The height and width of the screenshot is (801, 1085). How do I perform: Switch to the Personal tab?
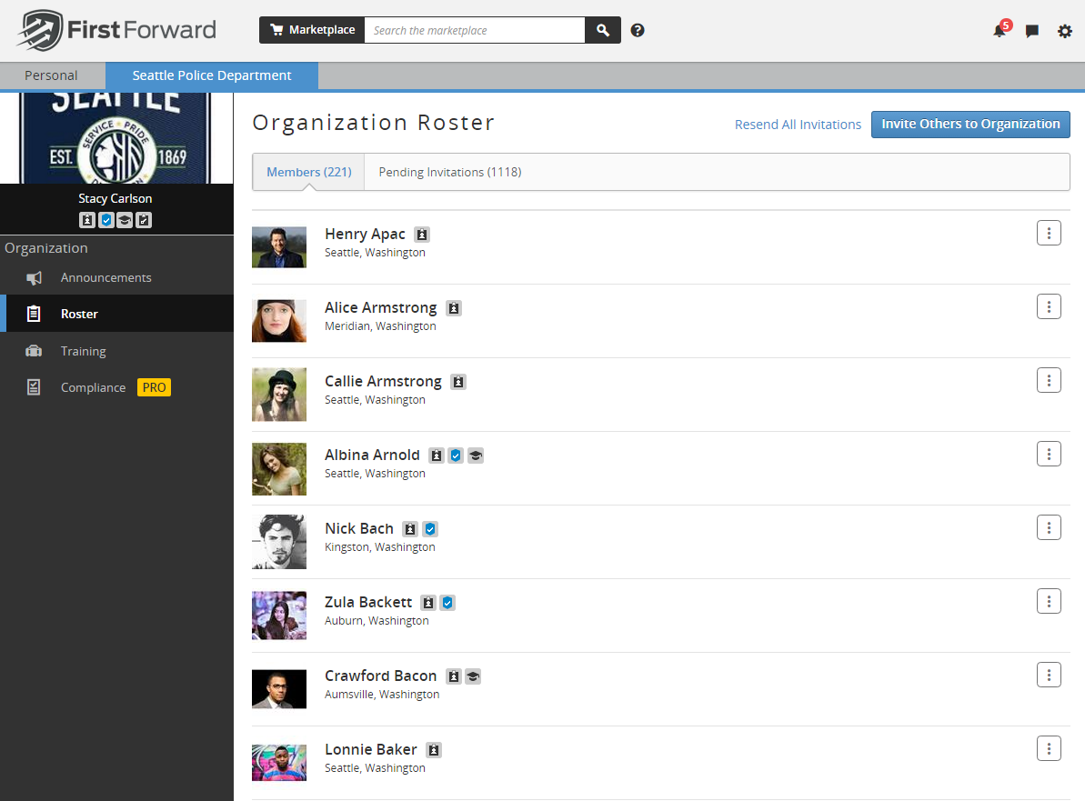tap(51, 75)
